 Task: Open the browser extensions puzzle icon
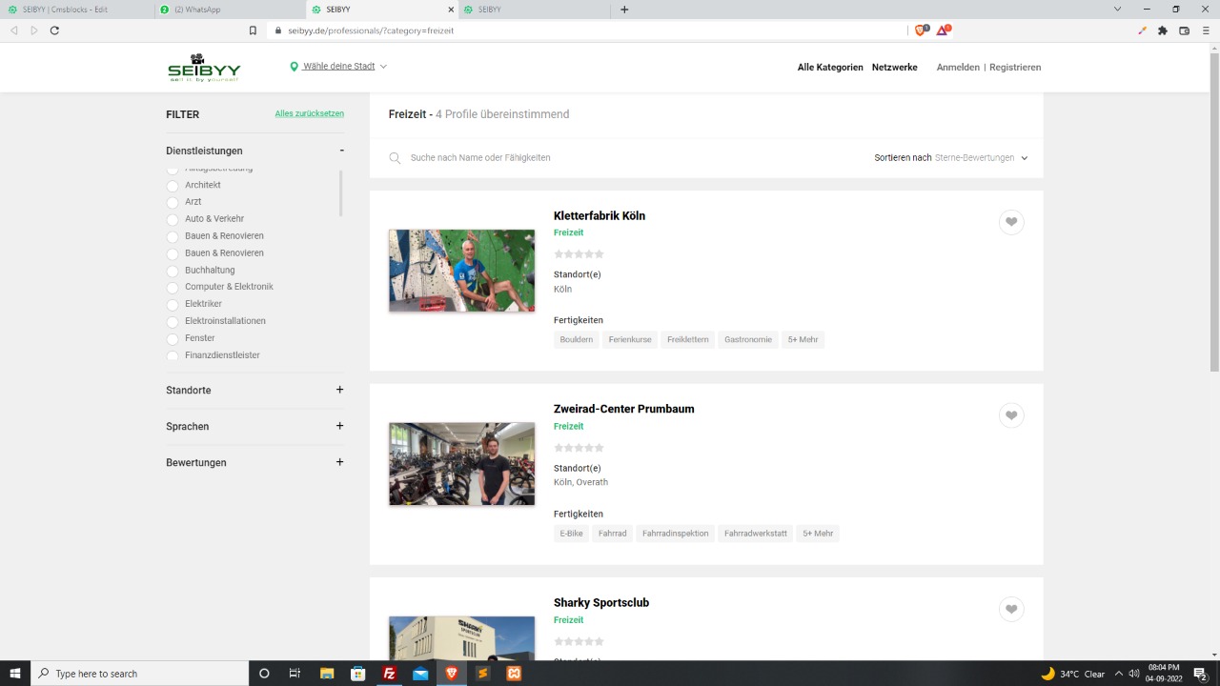(x=1163, y=30)
